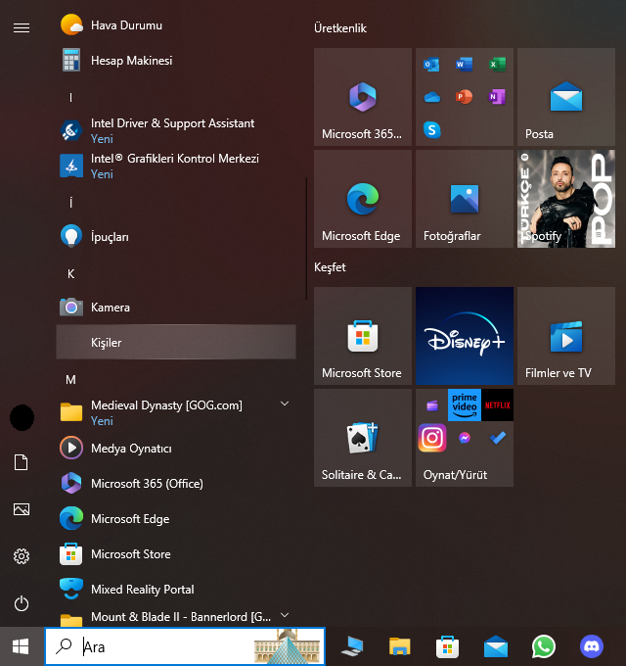Image resolution: width=626 pixels, height=666 pixels.
Task: Open the hamburger menu at top left
Action: tap(22, 28)
